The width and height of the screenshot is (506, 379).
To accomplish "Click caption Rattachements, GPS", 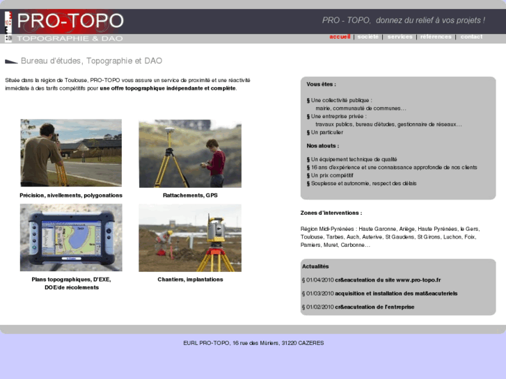I will pos(190,195).
